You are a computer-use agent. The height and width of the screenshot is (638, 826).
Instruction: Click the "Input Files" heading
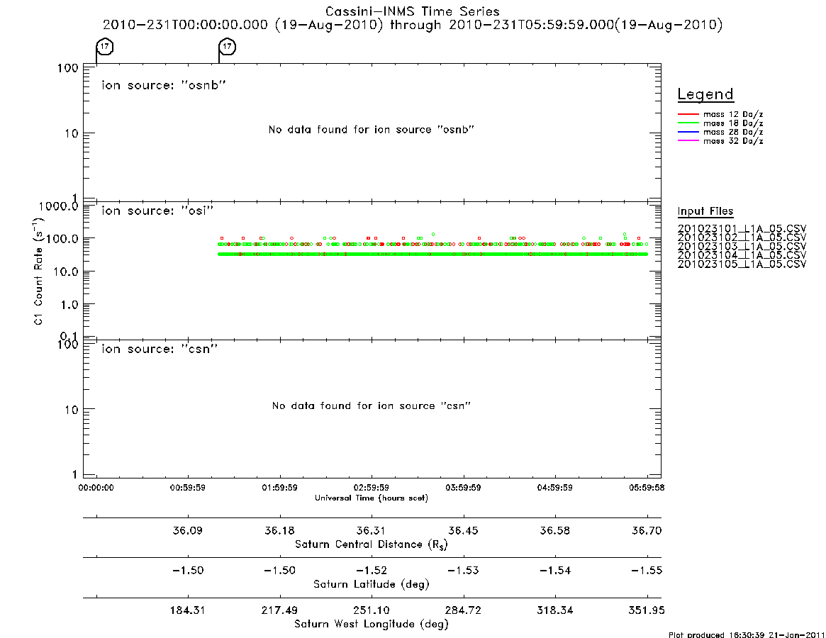point(705,211)
